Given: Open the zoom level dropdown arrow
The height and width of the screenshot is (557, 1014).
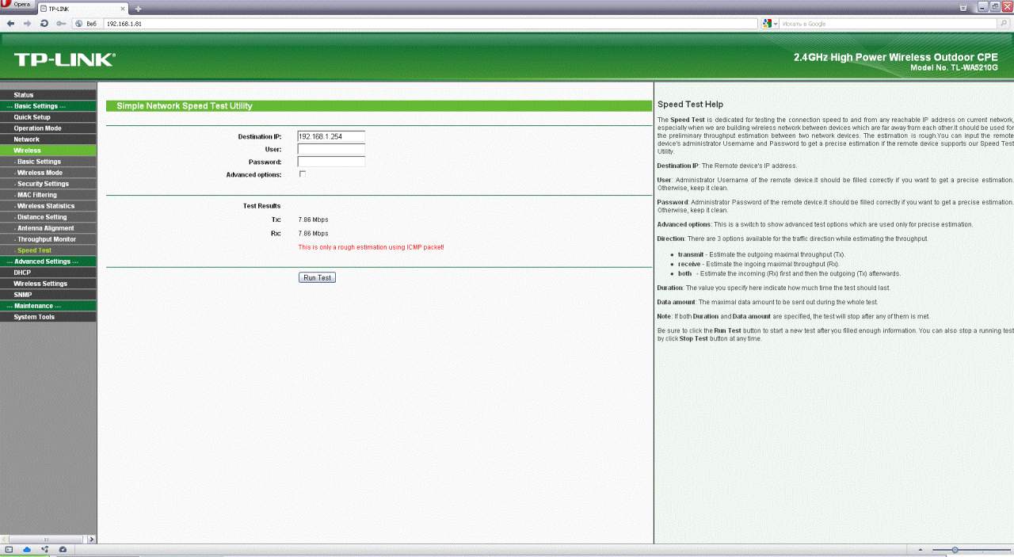Looking at the screenshot, I should pyautogui.click(x=920, y=550).
